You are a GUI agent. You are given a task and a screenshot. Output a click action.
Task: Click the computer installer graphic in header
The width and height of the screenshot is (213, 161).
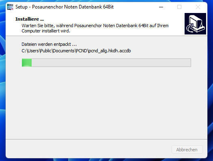[195, 24]
